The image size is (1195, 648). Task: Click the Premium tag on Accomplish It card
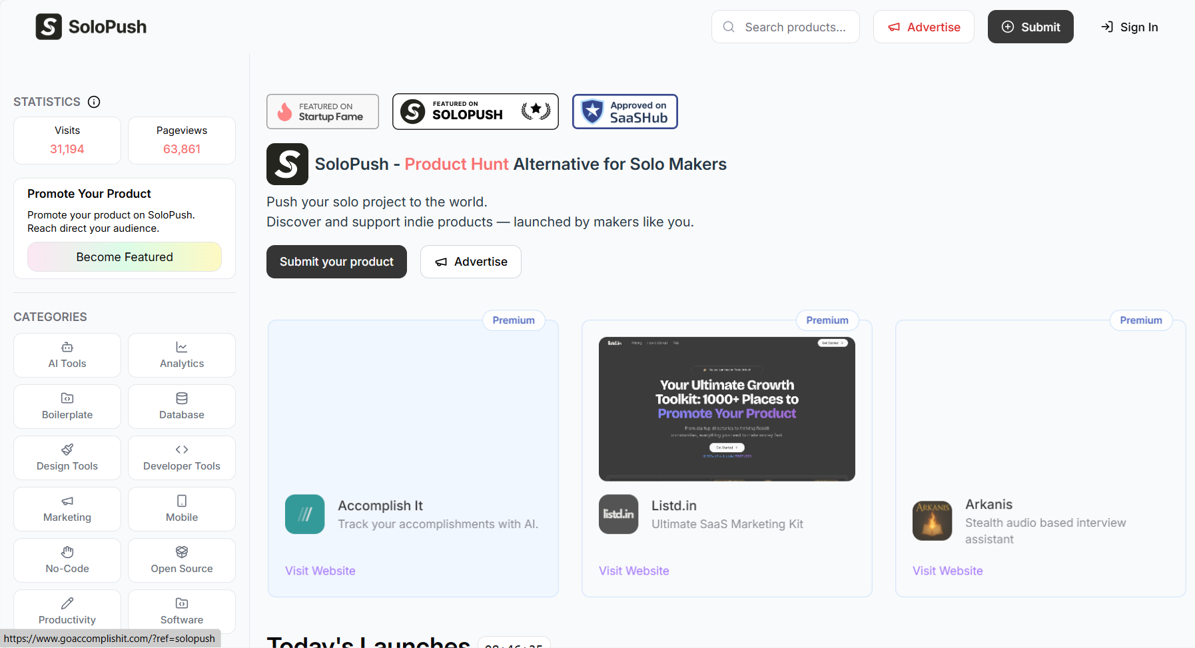pos(514,320)
